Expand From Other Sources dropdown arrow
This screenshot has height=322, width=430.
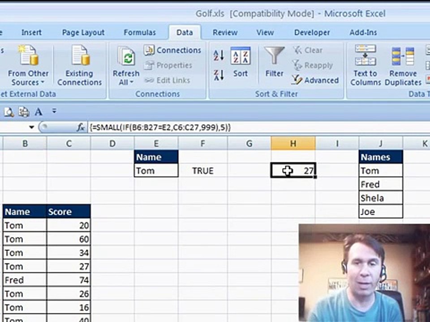[x=43, y=82]
